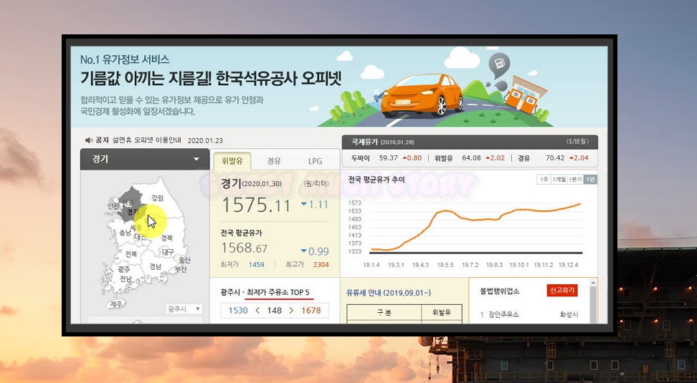Screen dimensions: 697x383
Task: Switch to the 휘발유 tab
Action: point(232,161)
